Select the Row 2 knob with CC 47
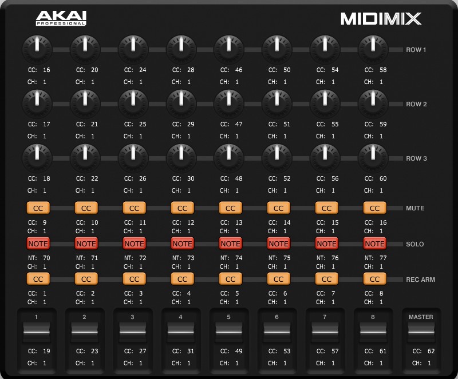Screen dimensions: 458x379 (230, 103)
